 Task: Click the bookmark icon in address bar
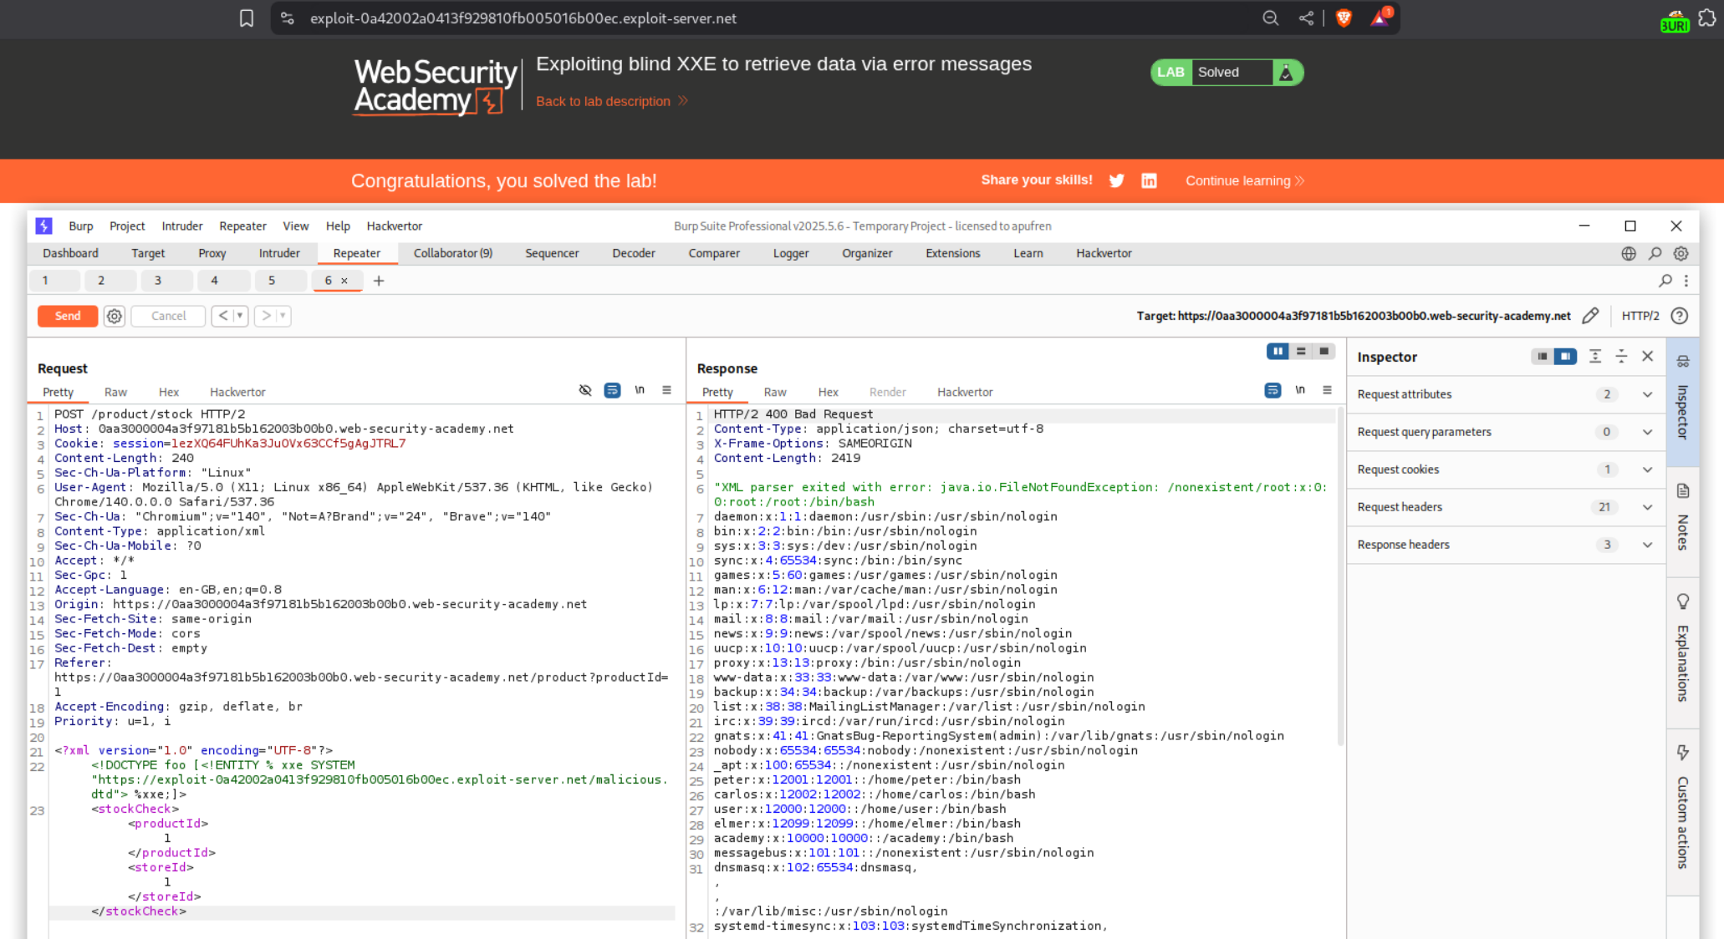(246, 18)
